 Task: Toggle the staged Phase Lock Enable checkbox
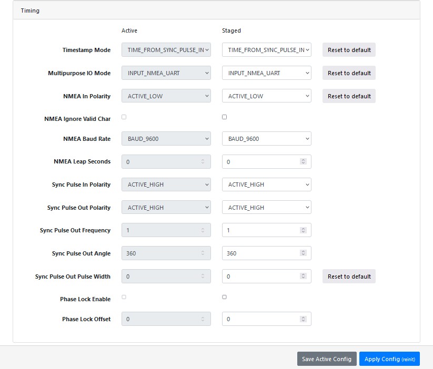coord(225,297)
